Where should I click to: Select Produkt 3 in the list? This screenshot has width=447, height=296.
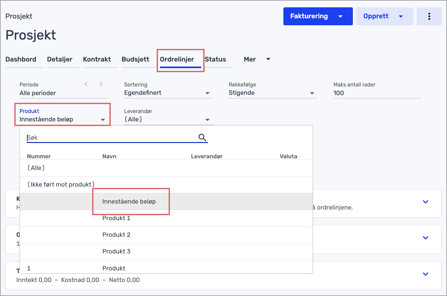click(166, 251)
